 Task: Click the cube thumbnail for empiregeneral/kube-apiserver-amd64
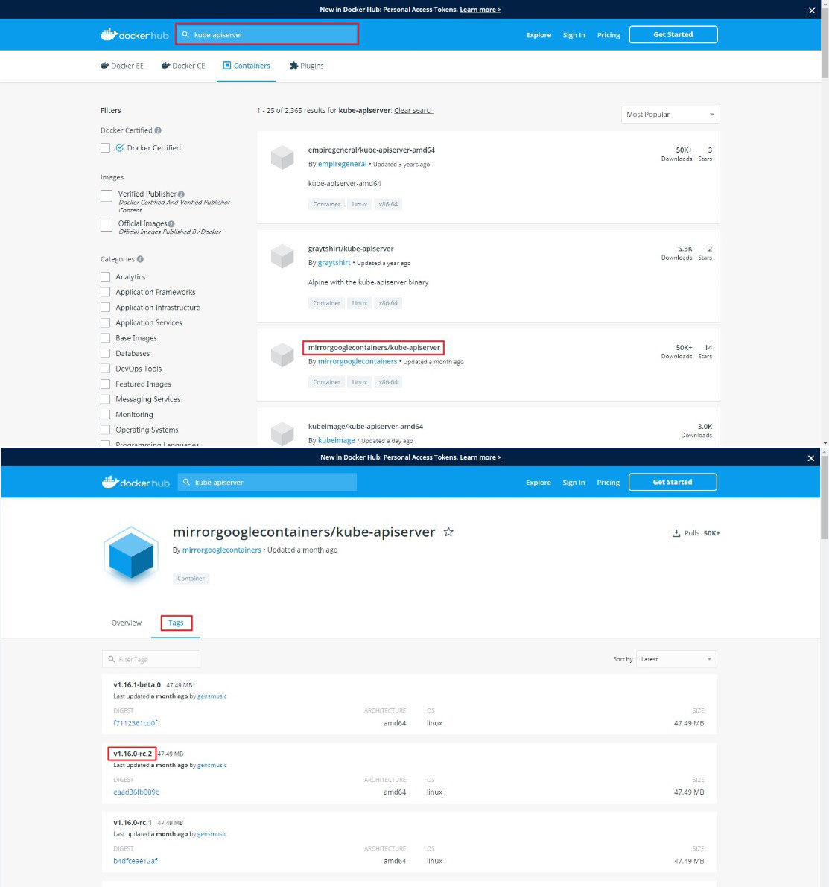[x=282, y=157]
